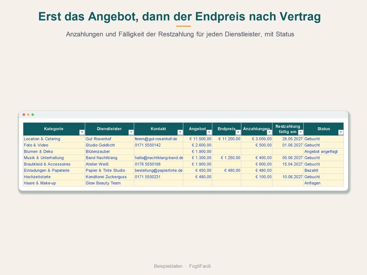Click the green maximize dot of the window
367x275 pixels.
tap(33, 114)
